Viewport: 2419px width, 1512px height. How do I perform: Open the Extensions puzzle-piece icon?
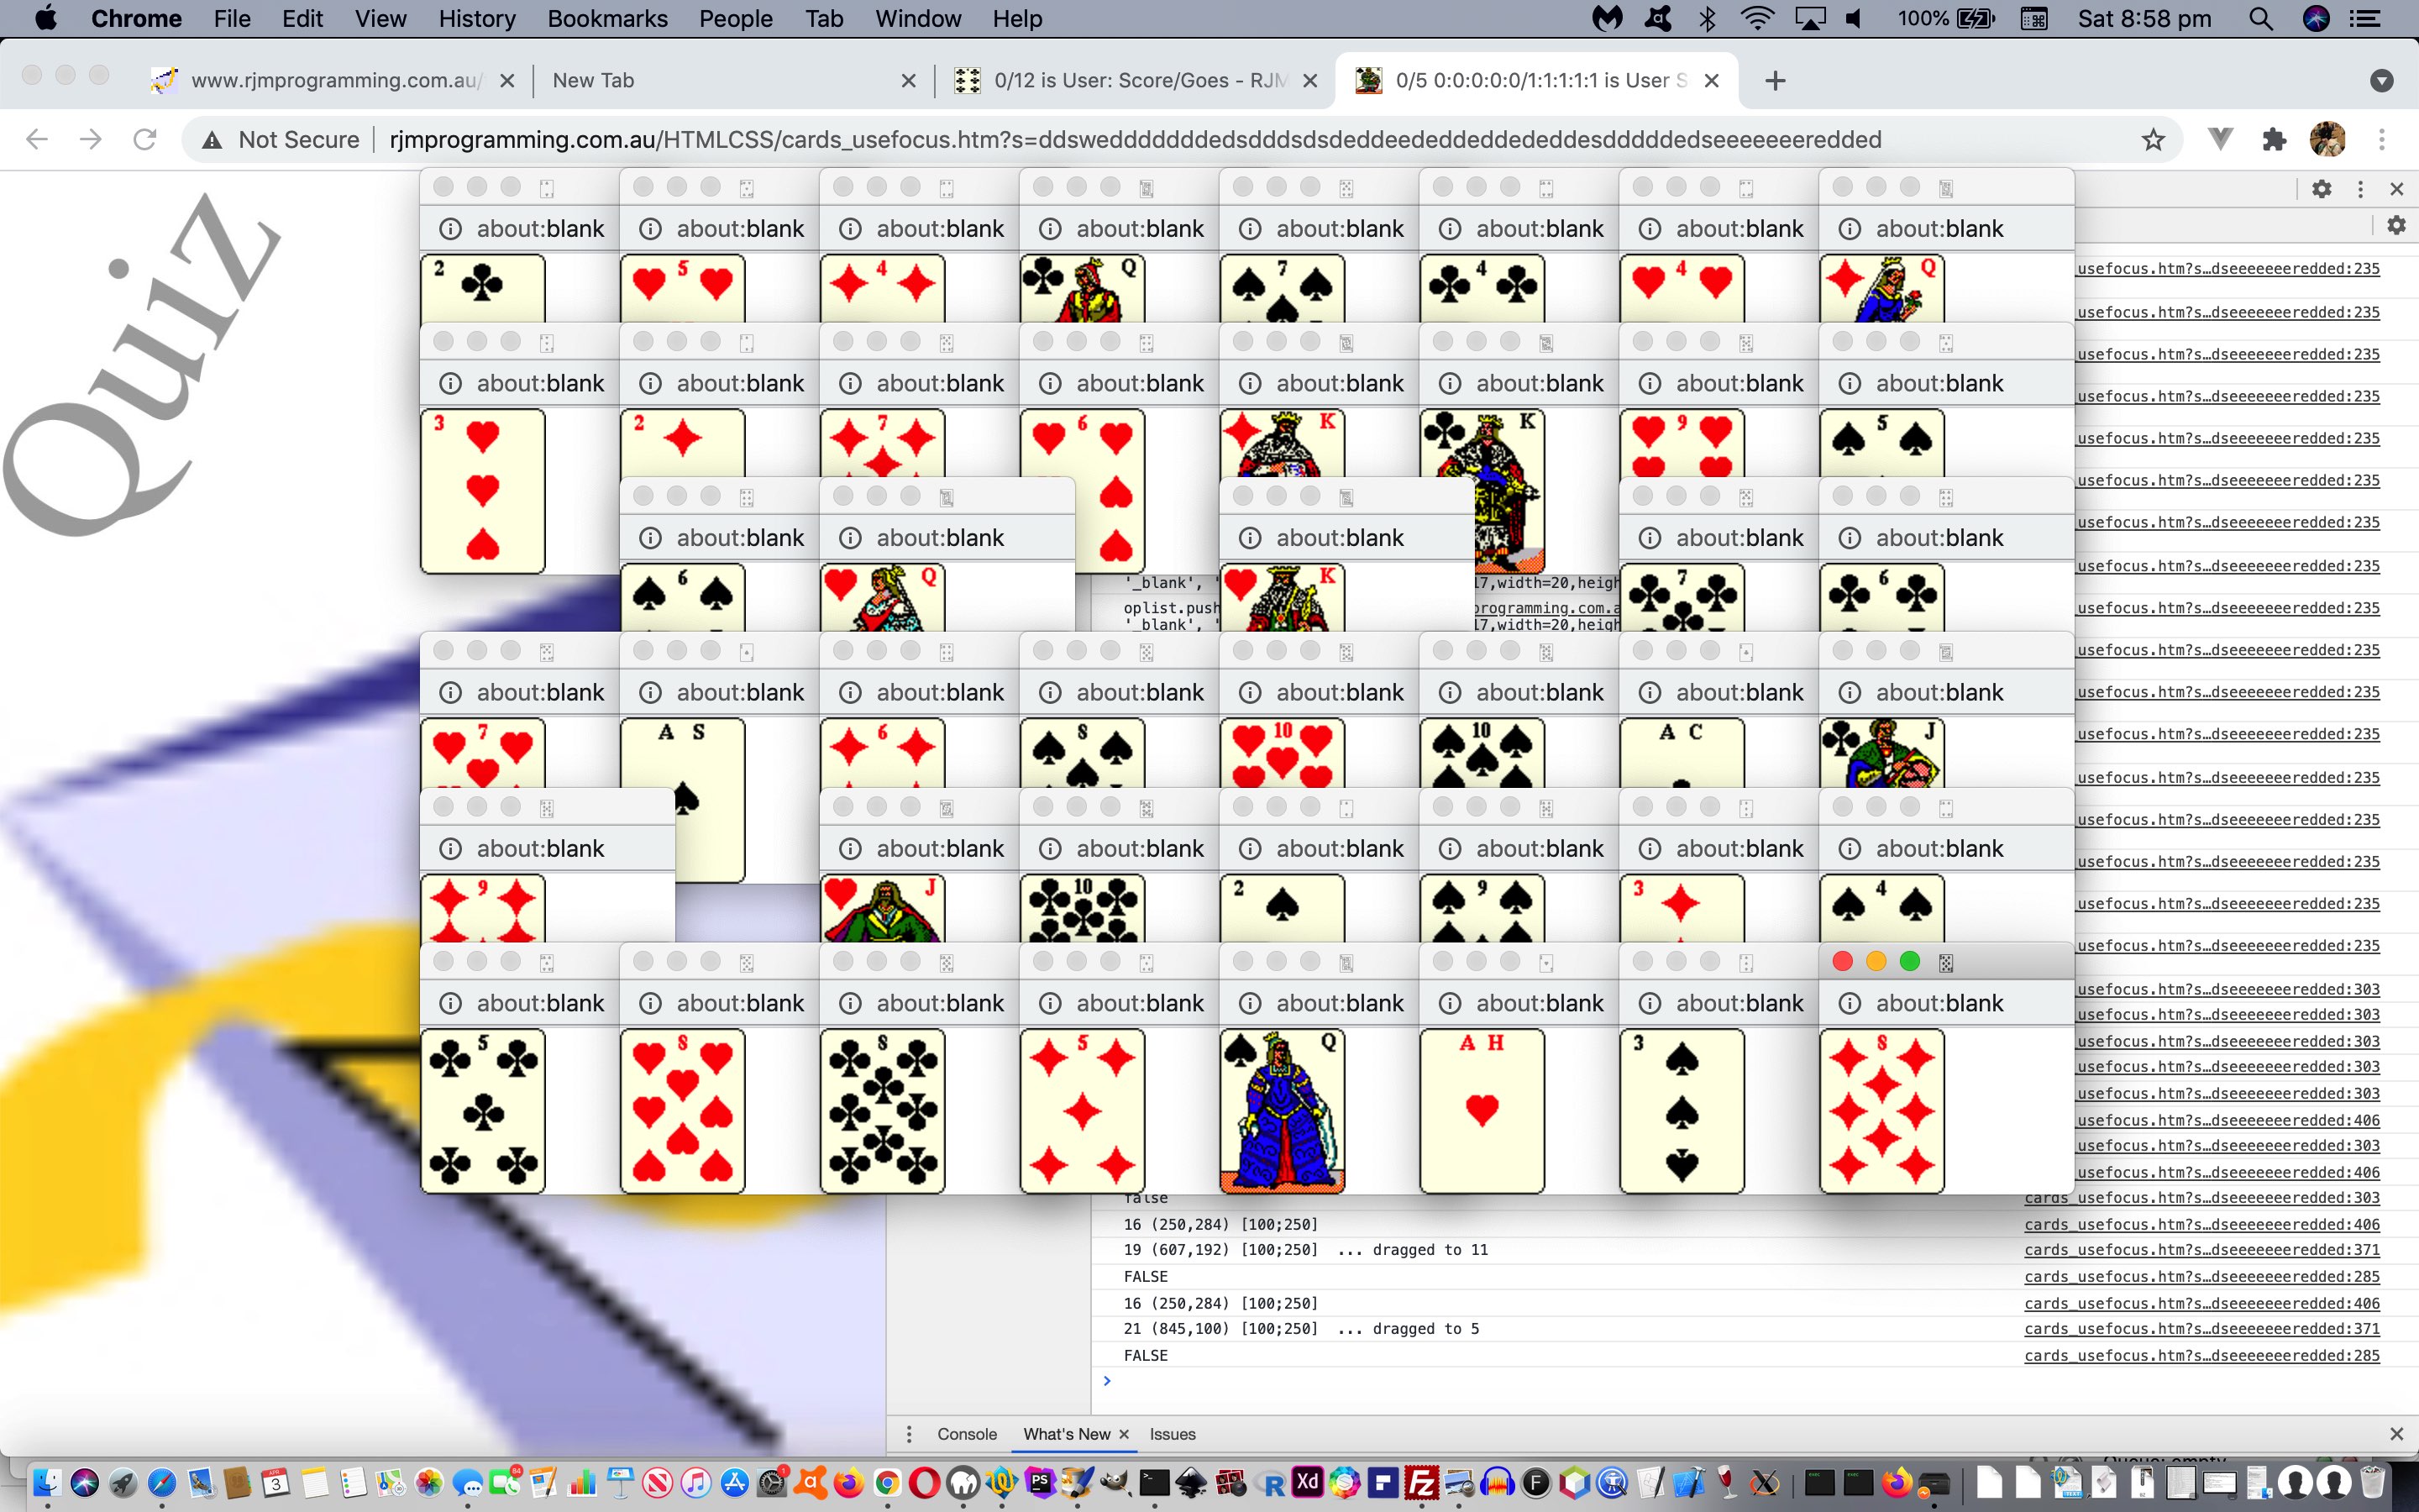[2275, 139]
